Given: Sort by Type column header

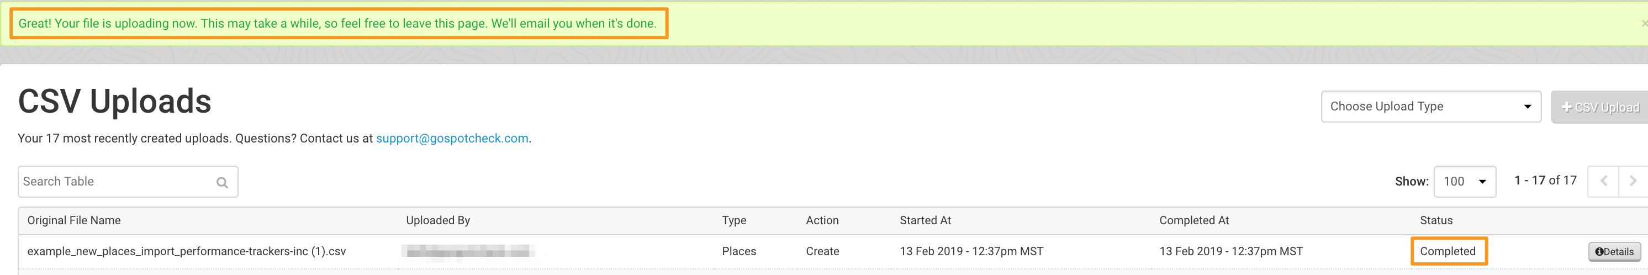Looking at the screenshot, I should [734, 220].
